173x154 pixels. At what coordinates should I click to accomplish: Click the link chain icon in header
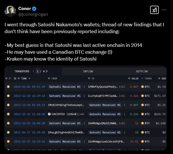[10, 79]
